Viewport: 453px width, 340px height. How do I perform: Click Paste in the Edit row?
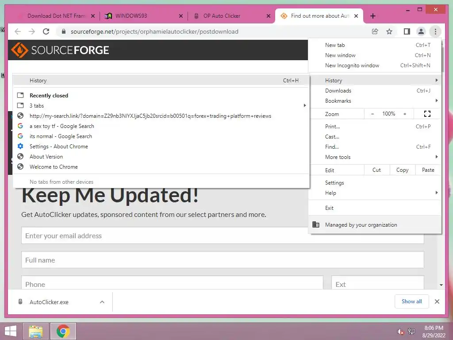point(428,170)
